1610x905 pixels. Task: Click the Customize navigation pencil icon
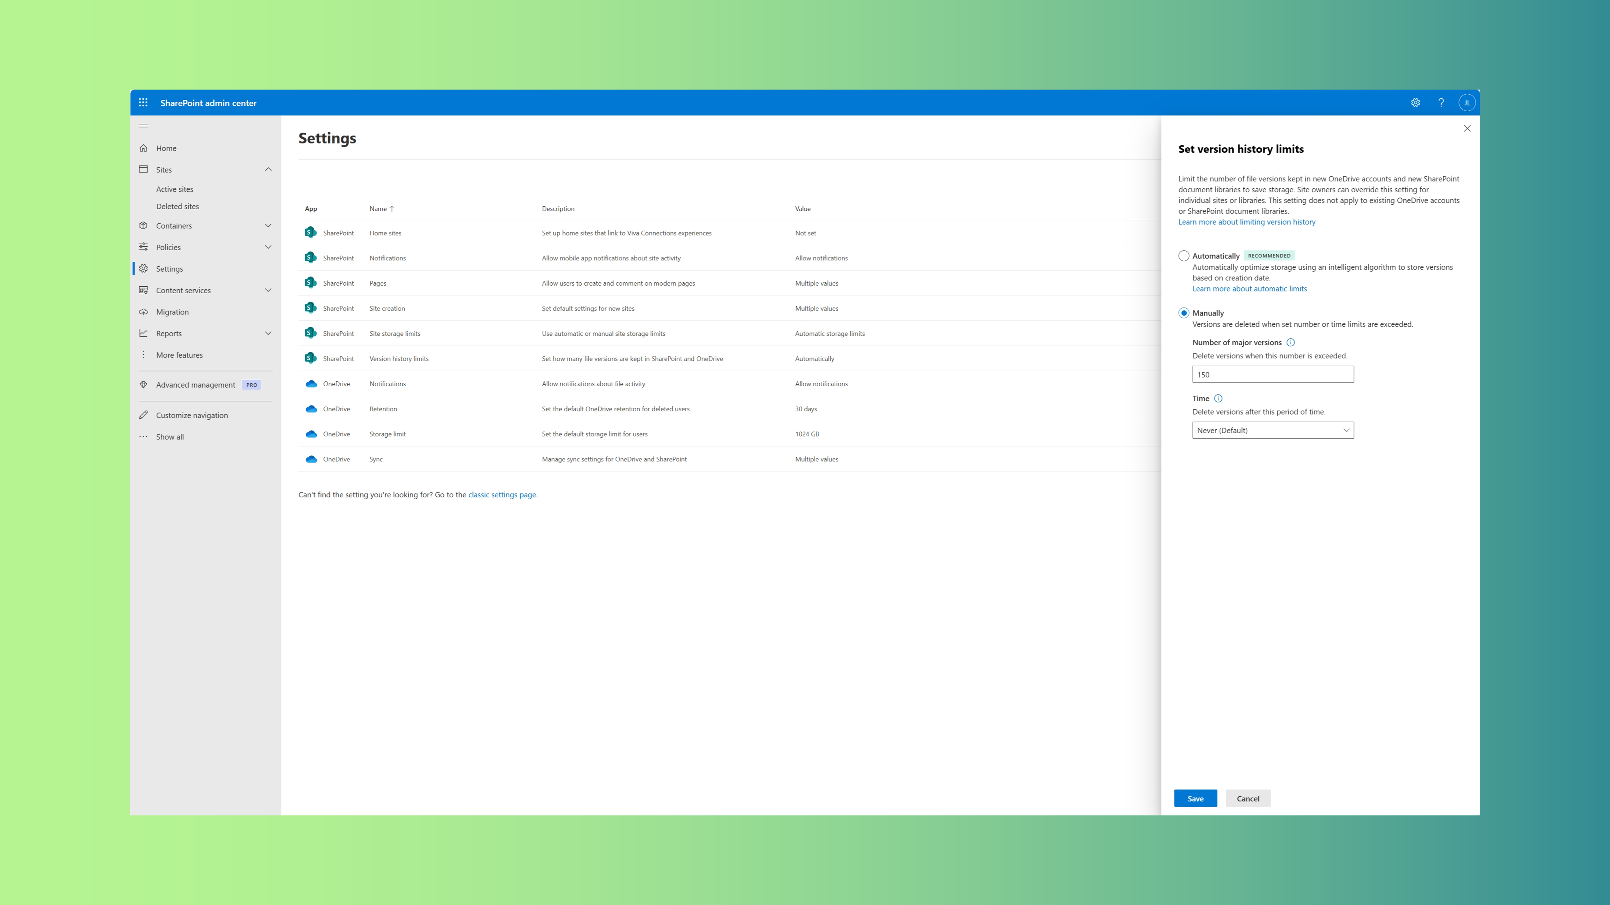(144, 414)
